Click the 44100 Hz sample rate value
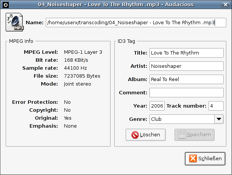This screenshot has height=175, width=232. (x=75, y=68)
